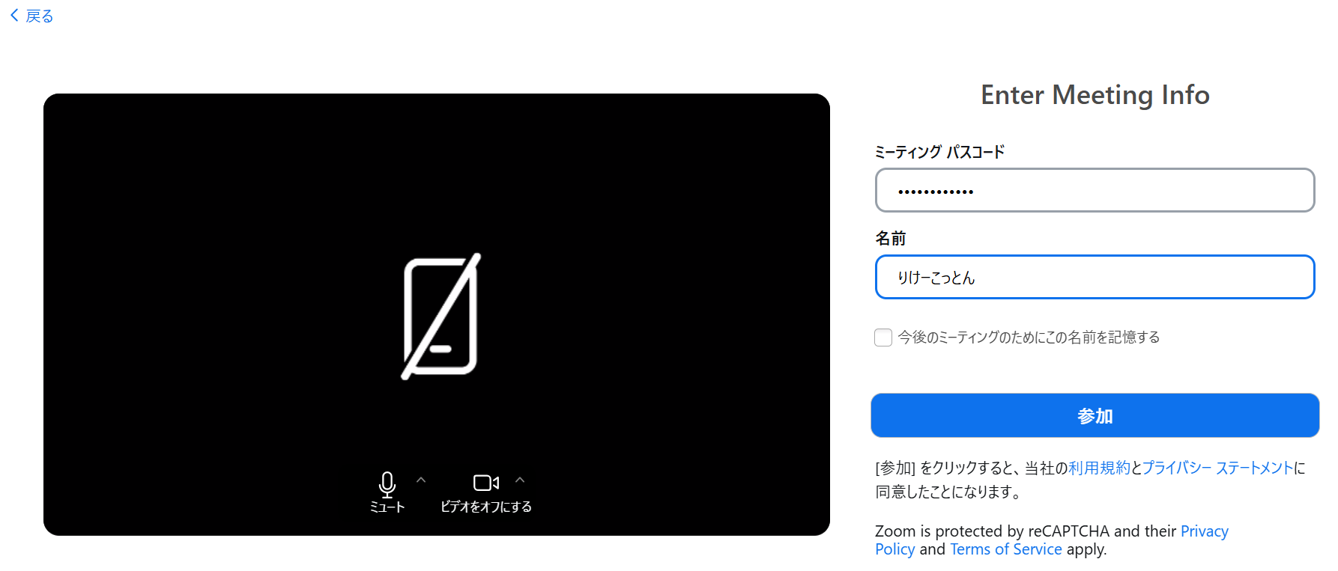The width and height of the screenshot is (1338, 571).
Task: Expand video options chevron beside camera
Action: (x=520, y=480)
